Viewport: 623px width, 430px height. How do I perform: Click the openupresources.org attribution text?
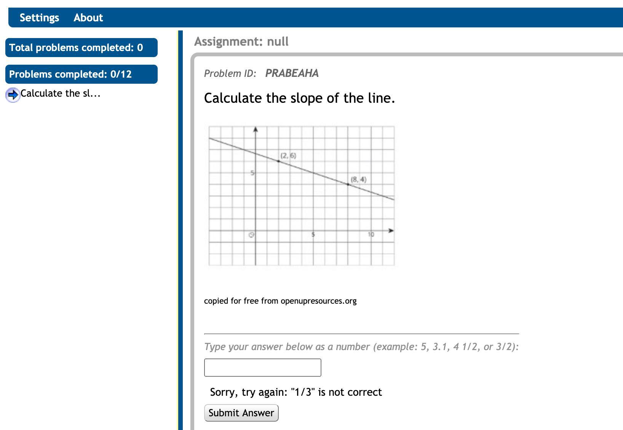tap(280, 301)
